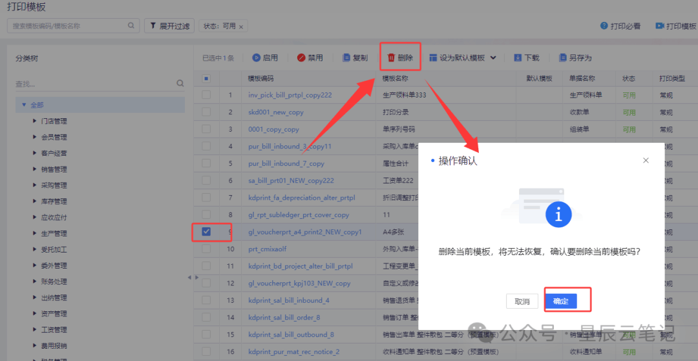Open template link inv_pick_bill_prtpl_copy222
Screen dimensions: 698x361
tap(290, 95)
